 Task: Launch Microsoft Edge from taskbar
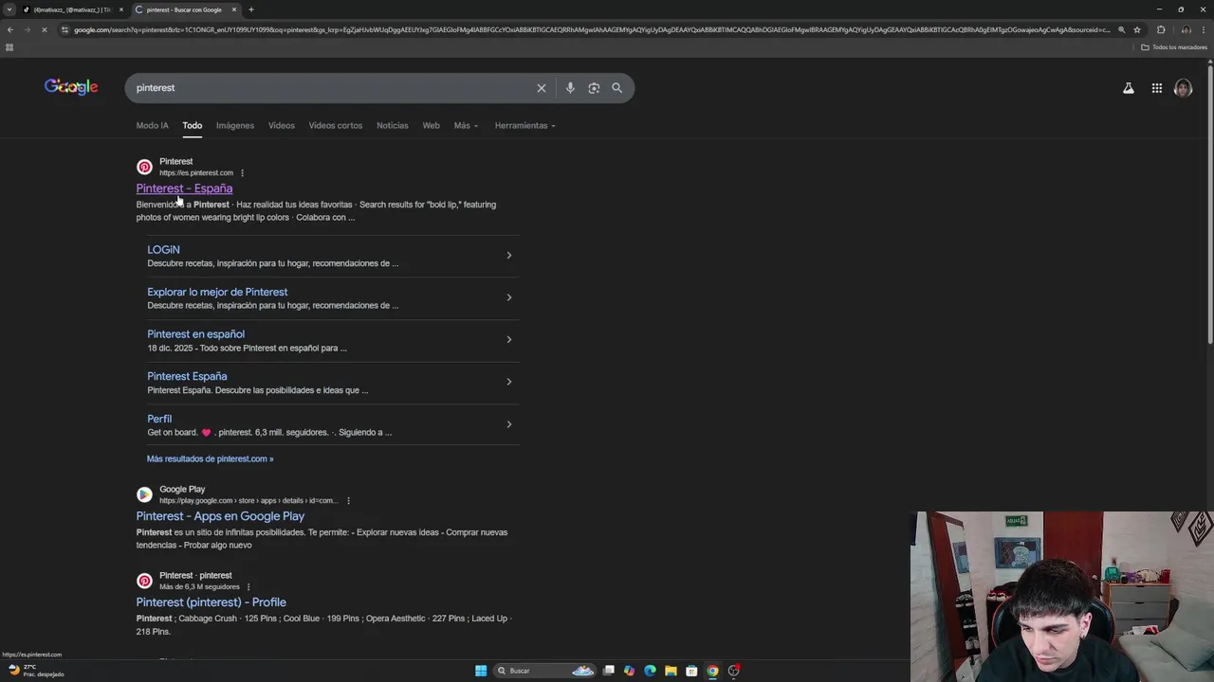[650, 671]
